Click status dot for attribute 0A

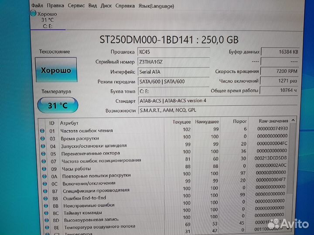pyautogui.click(x=44, y=176)
